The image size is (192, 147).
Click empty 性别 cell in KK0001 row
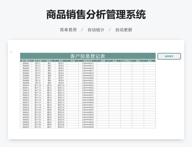click(73, 63)
